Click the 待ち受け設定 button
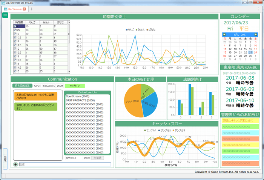 [x=22, y=86]
